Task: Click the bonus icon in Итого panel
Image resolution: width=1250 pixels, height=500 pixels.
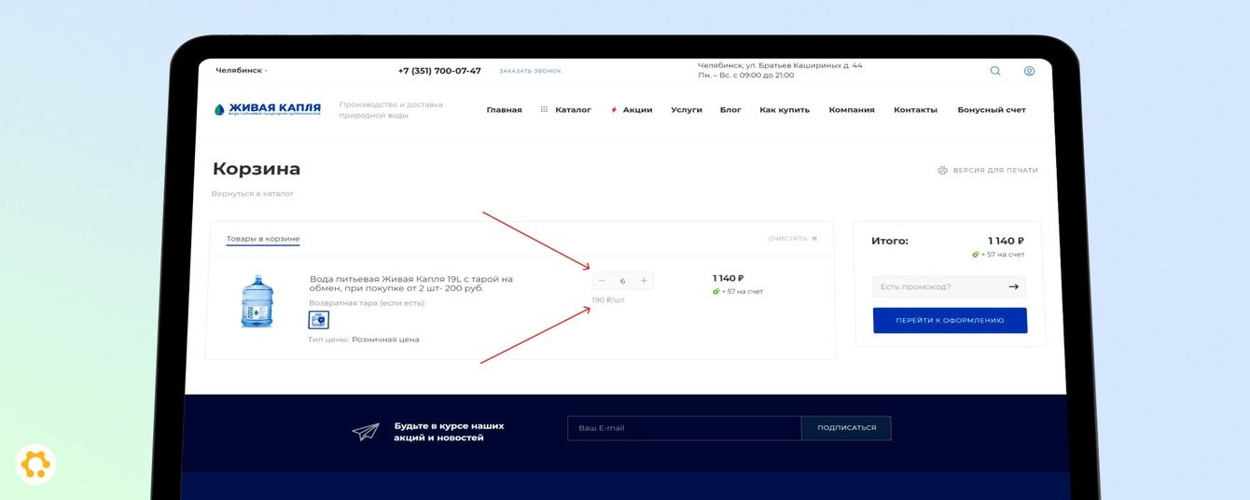Action: (976, 255)
